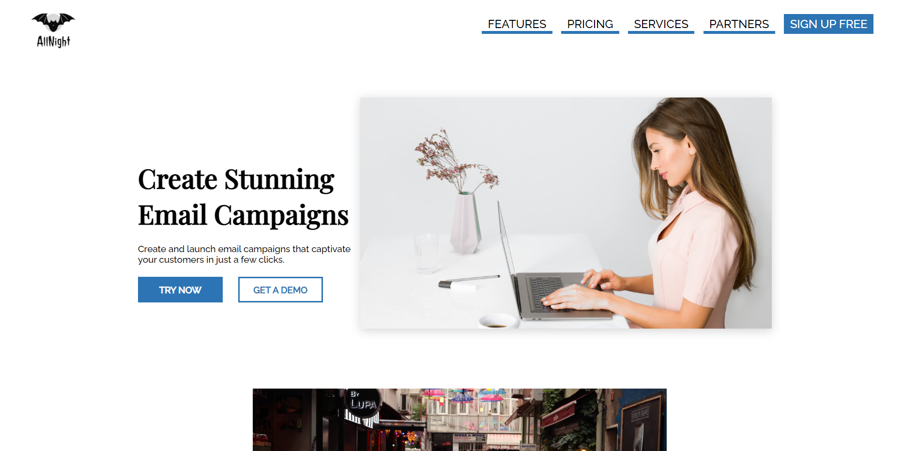Go to the PRICING page
Viewport: 918px width, 451px height.
coord(590,24)
